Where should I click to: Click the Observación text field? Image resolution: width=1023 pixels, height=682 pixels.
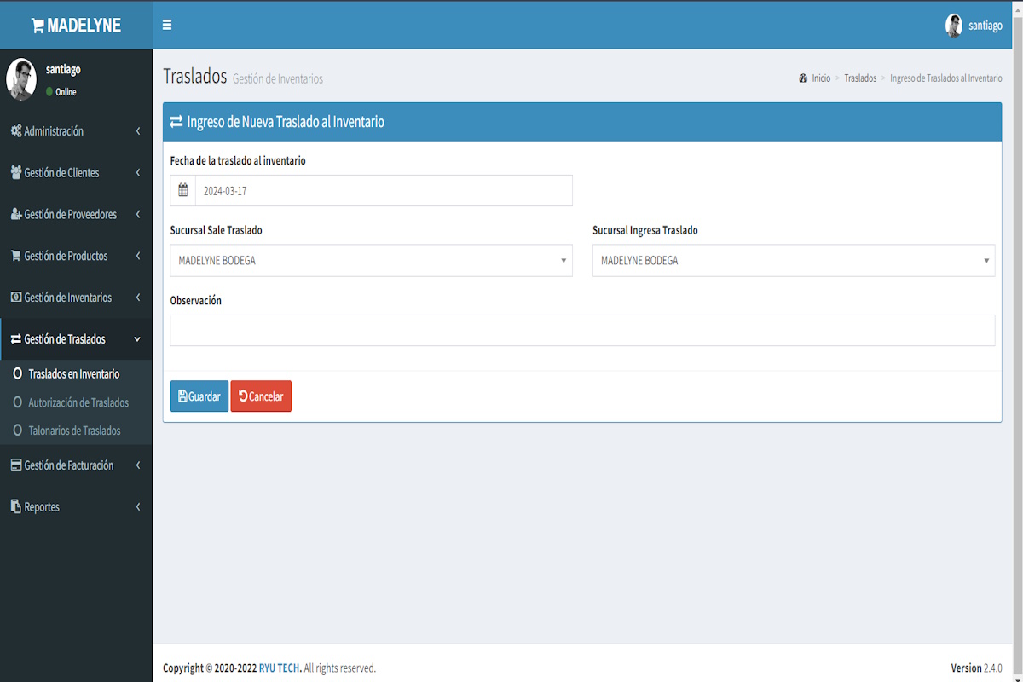582,331
